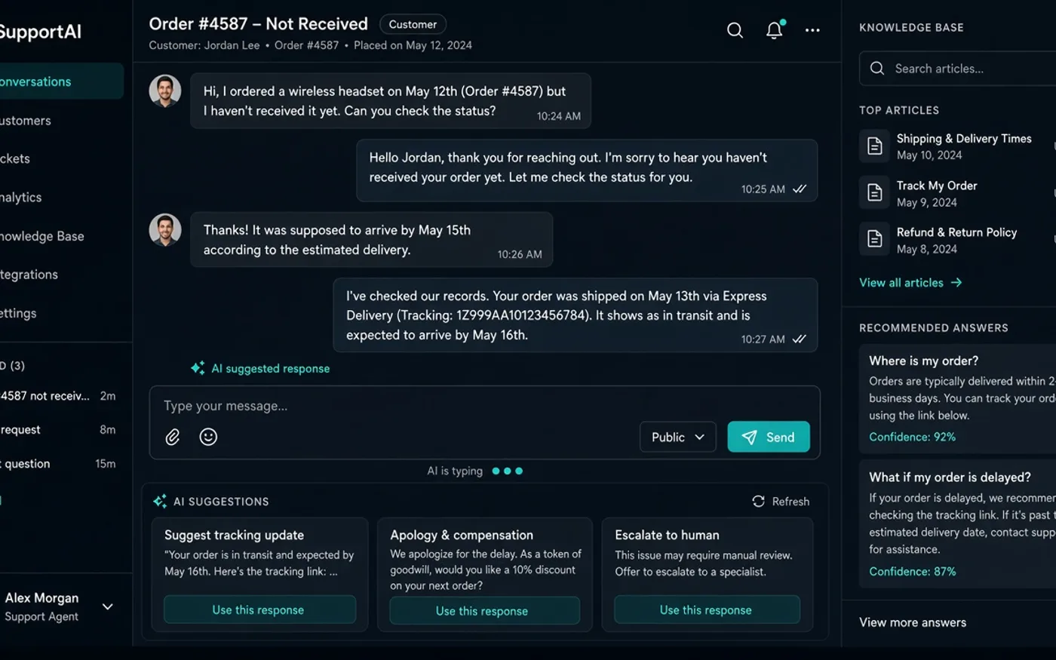Open the three-dot more options menu

[x=812, y=30]
